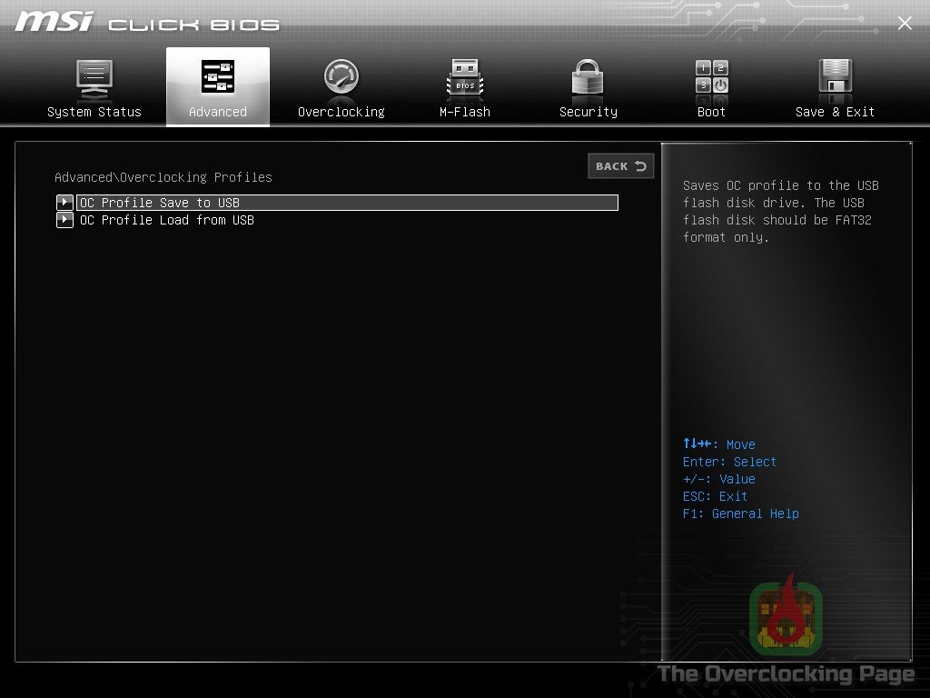Expand arrow beside OC Profile Save to USB
This screenshot has width=930, height=698.
click(64, 203)
